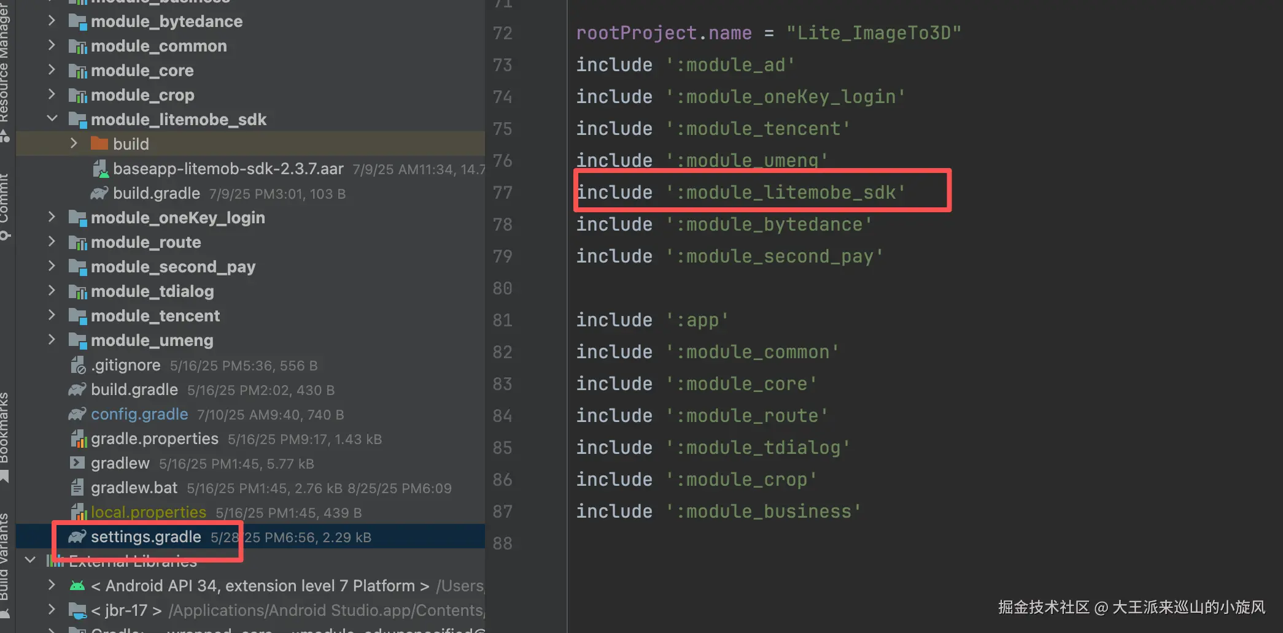Click the rootProject.name code line
This screenshot has width=1283, height=633.
pyautogui.click(x=769, y=33)
